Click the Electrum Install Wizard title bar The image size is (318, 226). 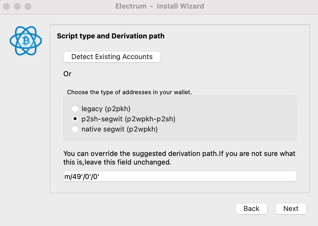click(160, 6)
